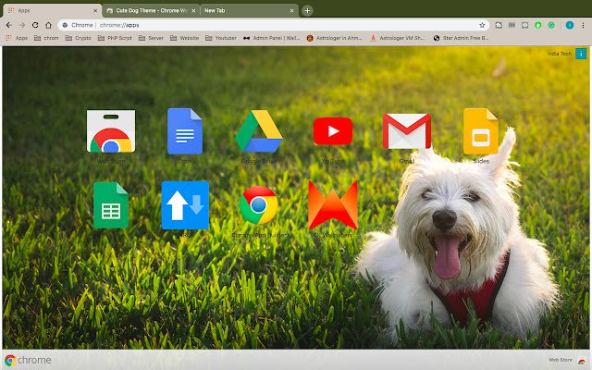Screen dimensions: 592x370
Task: Launch the YouTube app
Action: pyautogui.click(x=332, y=131)
